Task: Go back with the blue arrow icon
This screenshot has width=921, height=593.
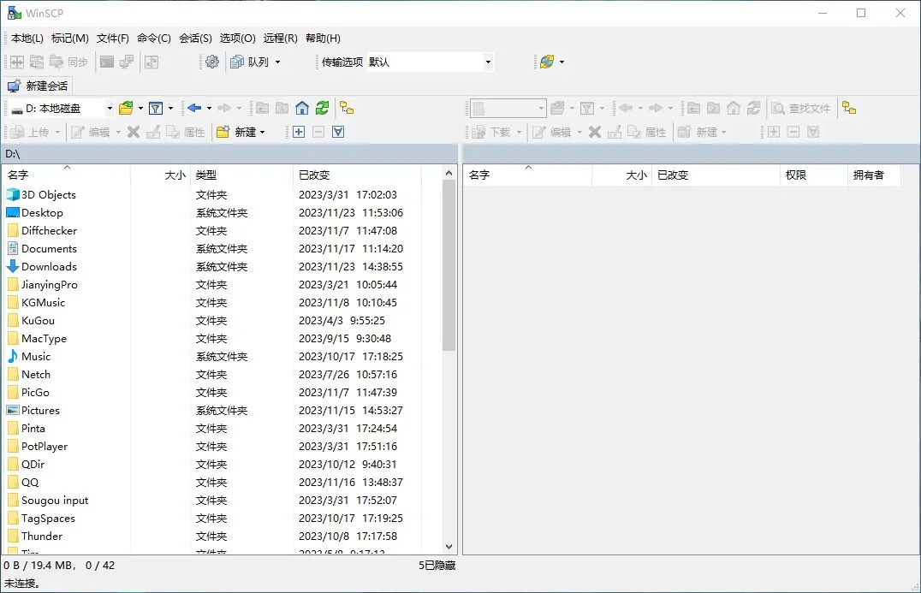Action: pos(194,108)
